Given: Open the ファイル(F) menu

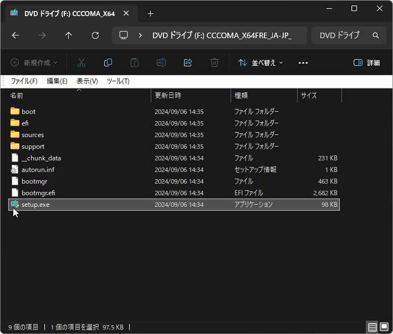Looking at the screenshot, I should tap(24, 81).
